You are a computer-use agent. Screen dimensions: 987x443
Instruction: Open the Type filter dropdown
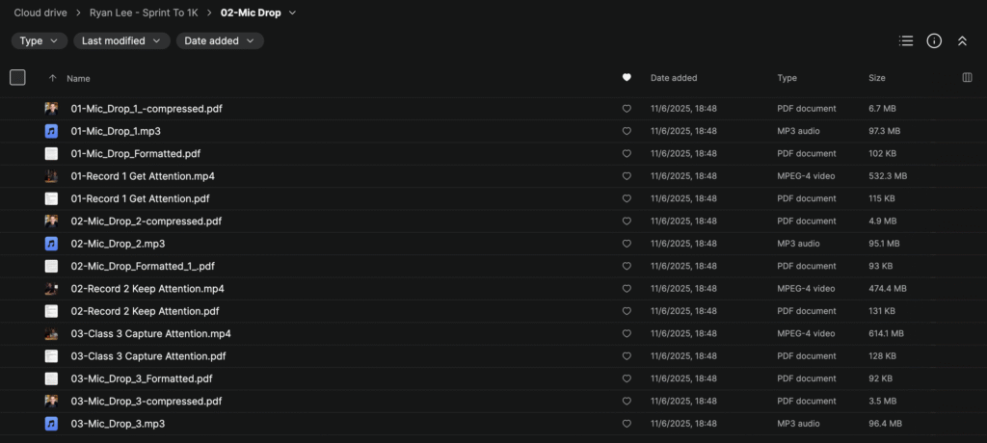click(x=40, y=40)
